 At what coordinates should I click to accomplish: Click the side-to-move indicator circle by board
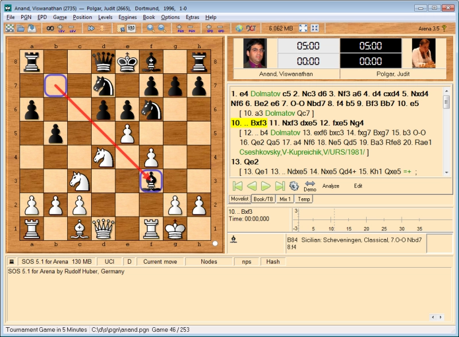pos(215,244)
